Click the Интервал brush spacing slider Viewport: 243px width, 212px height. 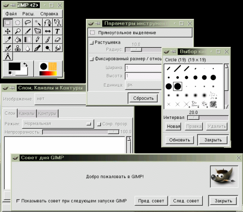(208, 118)
